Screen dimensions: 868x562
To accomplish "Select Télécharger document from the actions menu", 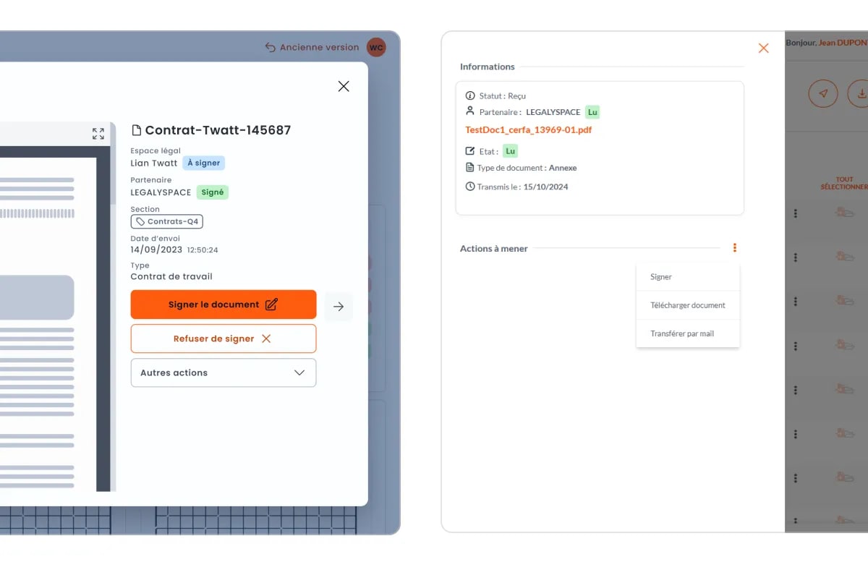I will coord(687,305).
